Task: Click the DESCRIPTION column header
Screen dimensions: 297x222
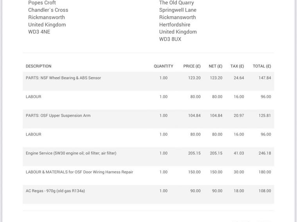Action: (38, 66)
